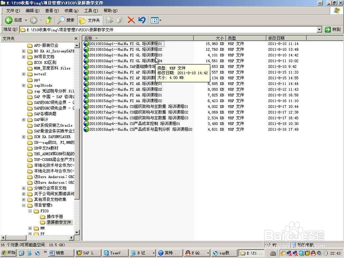Screen dimensions: 344x258
Task: Sort by the 修改日期 column header
Action: click(286, 38)
